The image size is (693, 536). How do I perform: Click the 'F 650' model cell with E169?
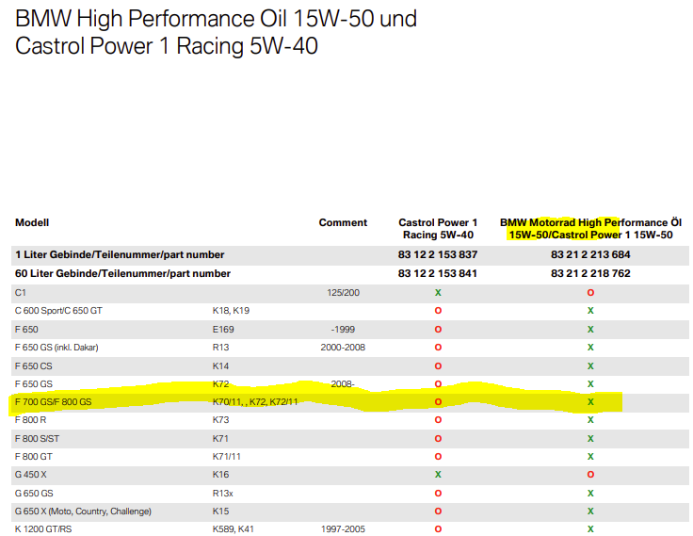pos(26,329)
